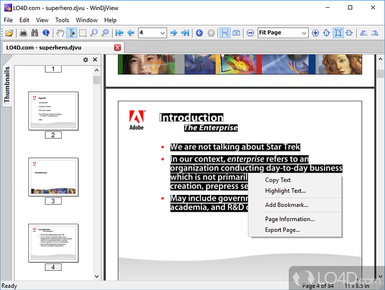
Task: Open the page number dropdown
Action: coord(162,33)
